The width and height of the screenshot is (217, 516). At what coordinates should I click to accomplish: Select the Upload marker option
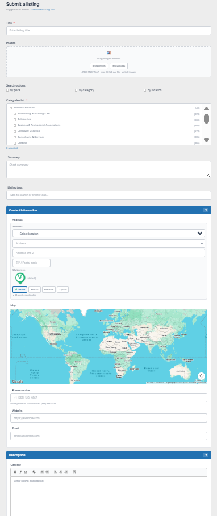coord(62,289)
